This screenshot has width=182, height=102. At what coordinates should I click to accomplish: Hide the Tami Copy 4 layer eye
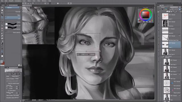click(x=159, y=52)
